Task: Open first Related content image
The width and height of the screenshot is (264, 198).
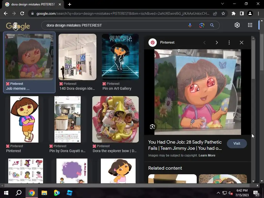Action: click(172, 179)
